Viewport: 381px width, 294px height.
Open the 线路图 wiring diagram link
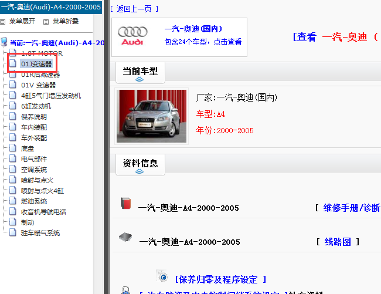338,242
